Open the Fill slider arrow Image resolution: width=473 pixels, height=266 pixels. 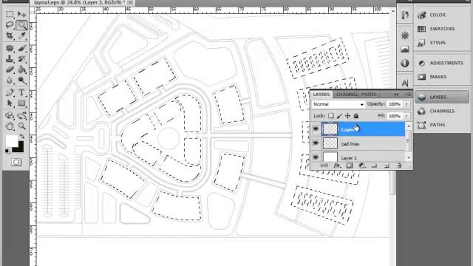pyautogui.click(x=406, y=116)
